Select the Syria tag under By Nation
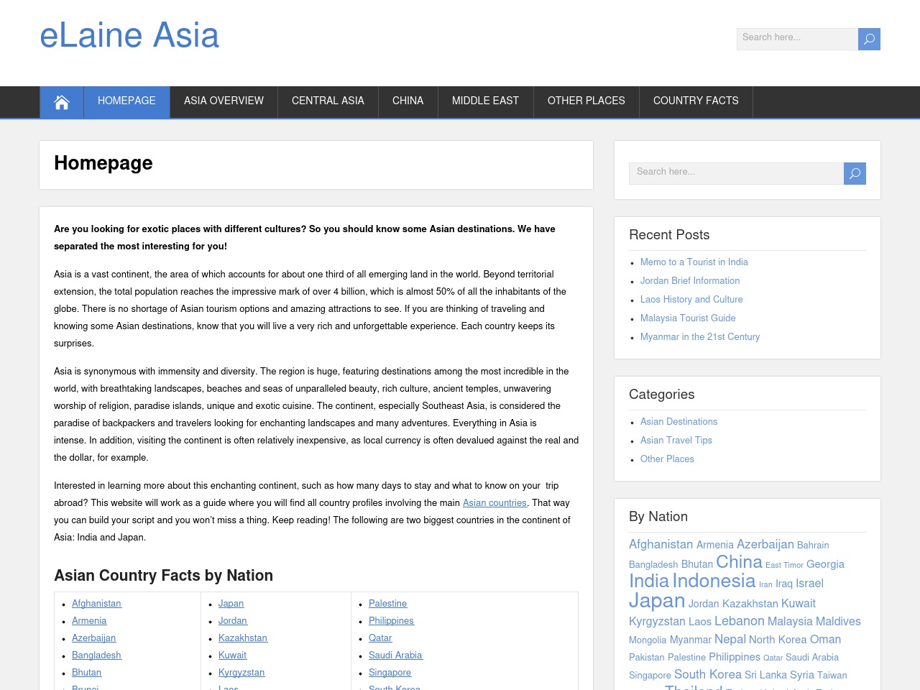920x690 pixels. 802,676
